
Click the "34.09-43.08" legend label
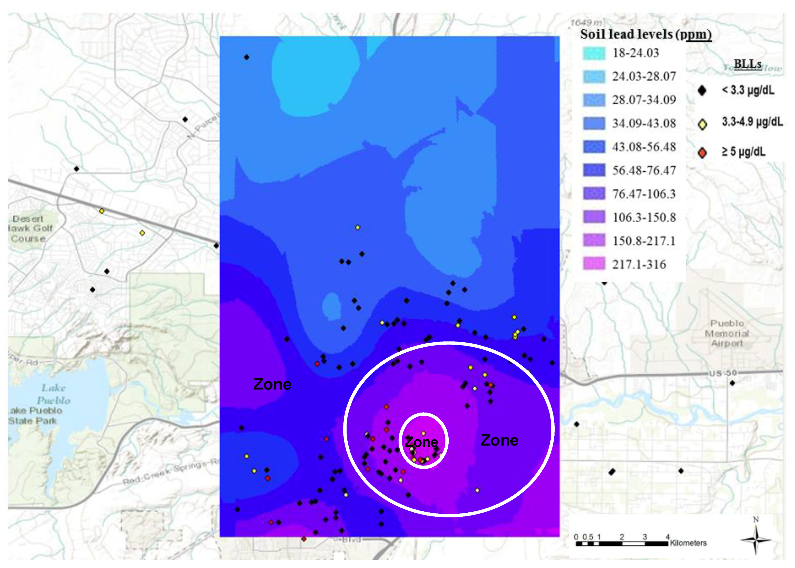click(644, 124)
